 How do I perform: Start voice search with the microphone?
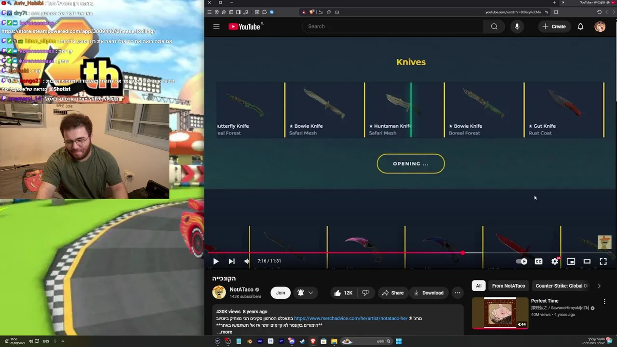[x=517, y=27]
